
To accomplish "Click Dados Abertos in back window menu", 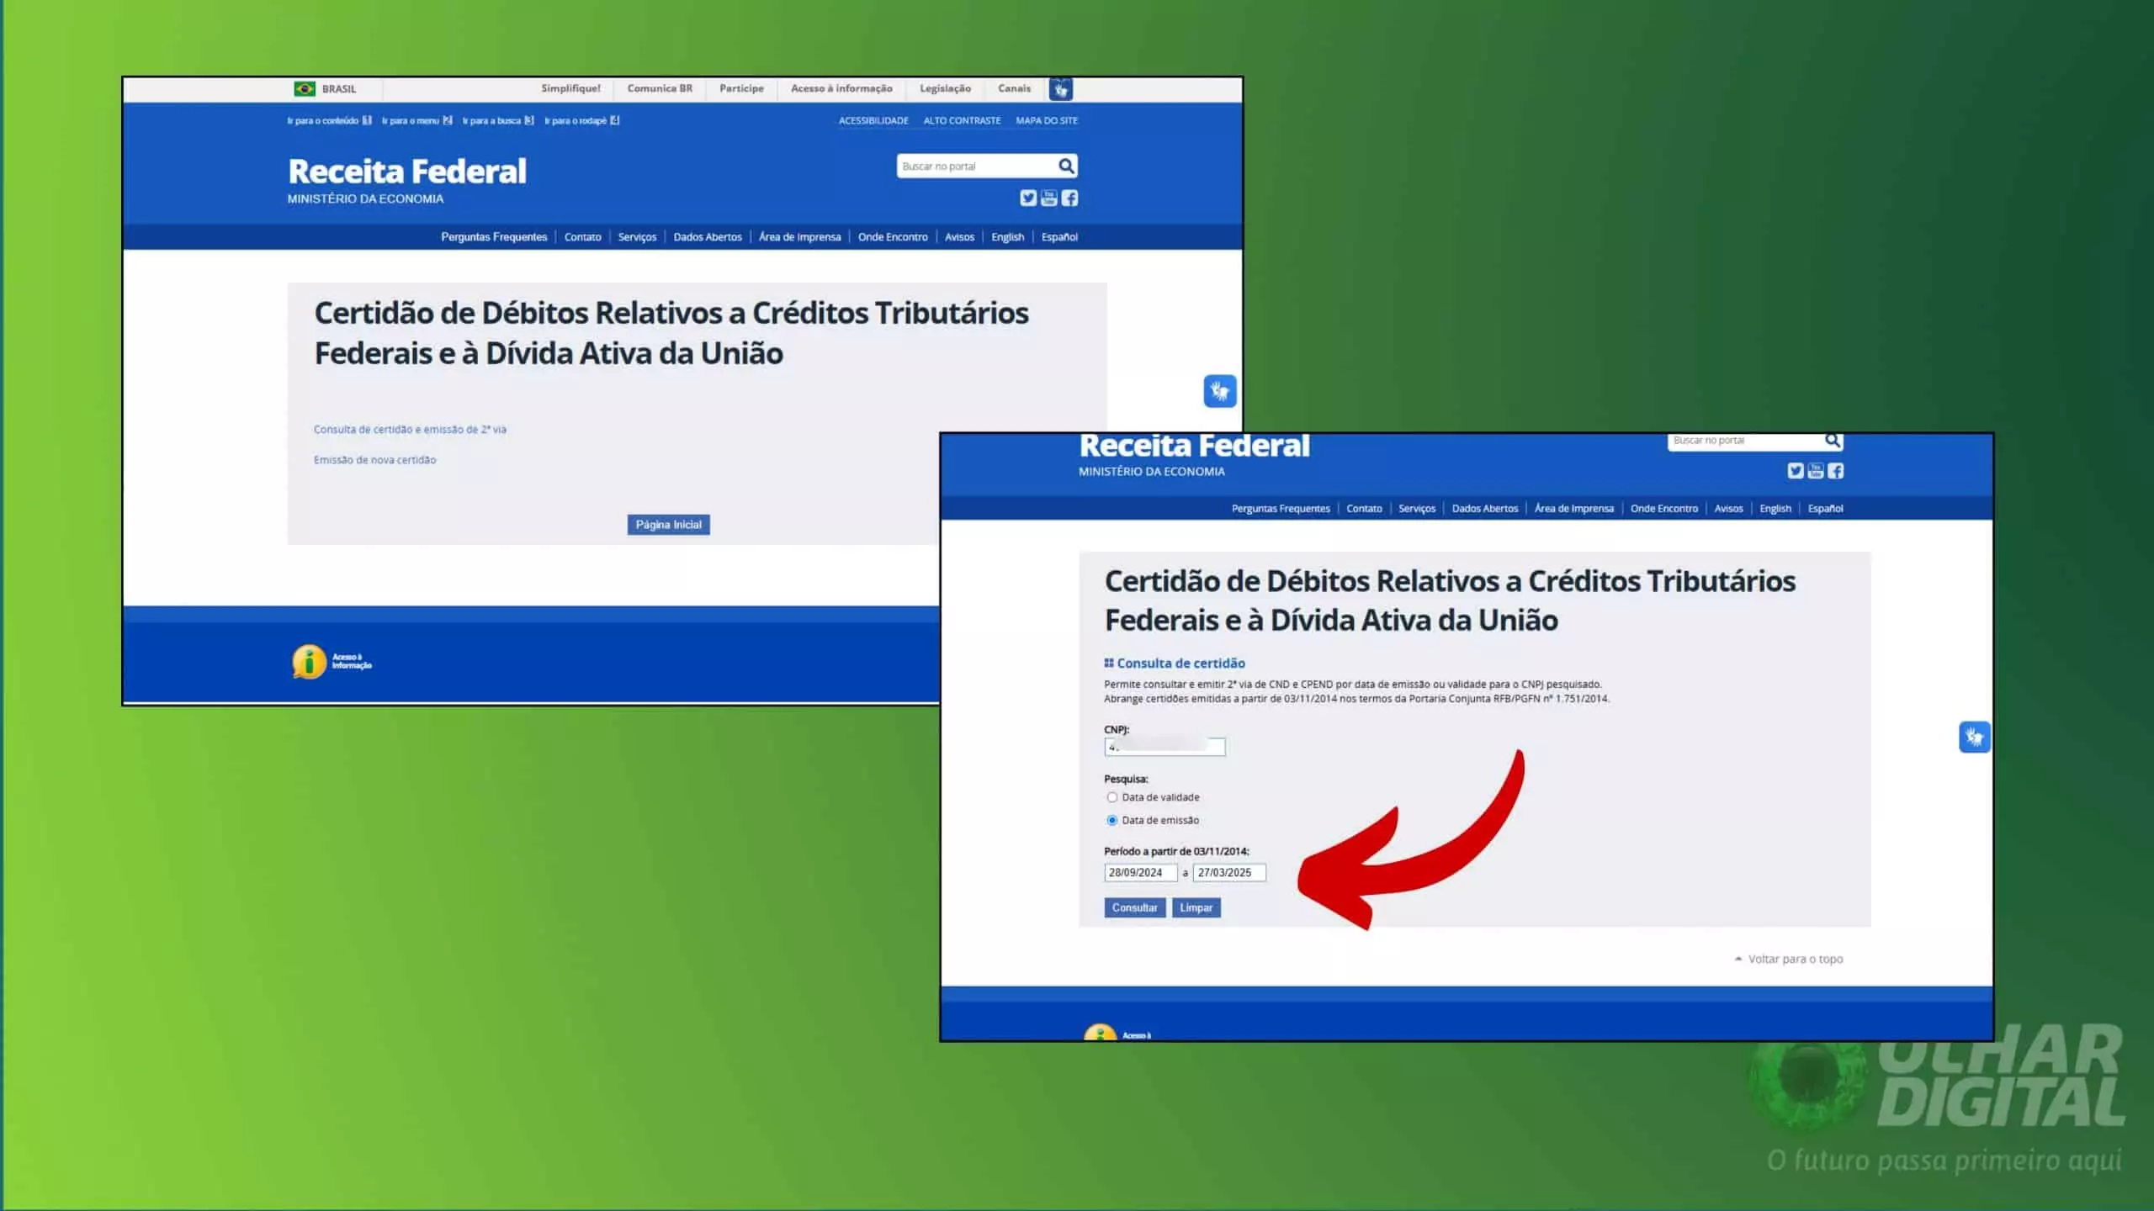I will point(708,237).
